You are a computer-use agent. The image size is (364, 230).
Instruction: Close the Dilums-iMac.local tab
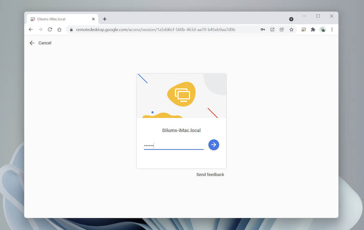[93, 19]
